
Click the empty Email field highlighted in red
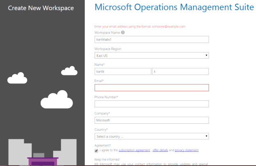152,88
